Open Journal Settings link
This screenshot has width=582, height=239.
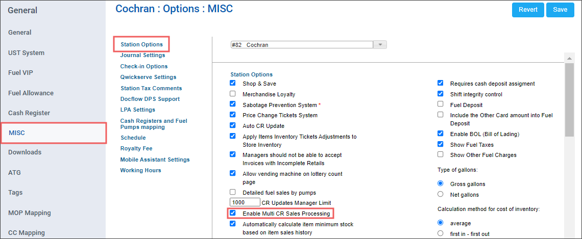pos(142,55)
